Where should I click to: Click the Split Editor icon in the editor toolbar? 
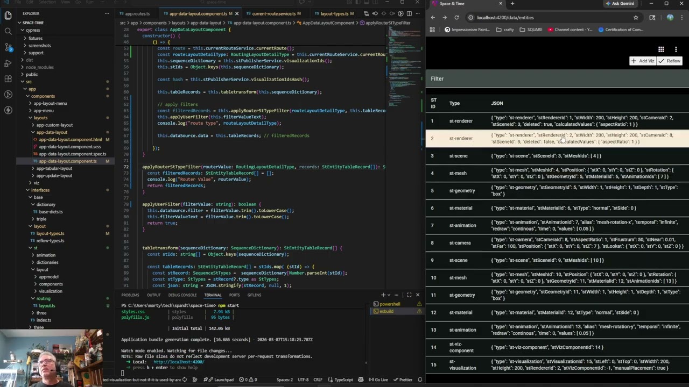tap(409, 13)
